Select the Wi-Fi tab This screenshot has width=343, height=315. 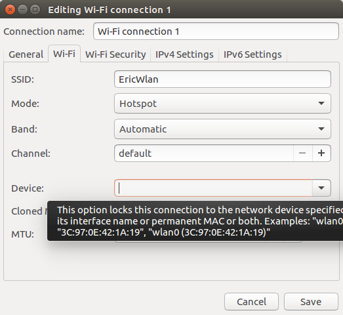pyautogui.click(x=64, y=54)
